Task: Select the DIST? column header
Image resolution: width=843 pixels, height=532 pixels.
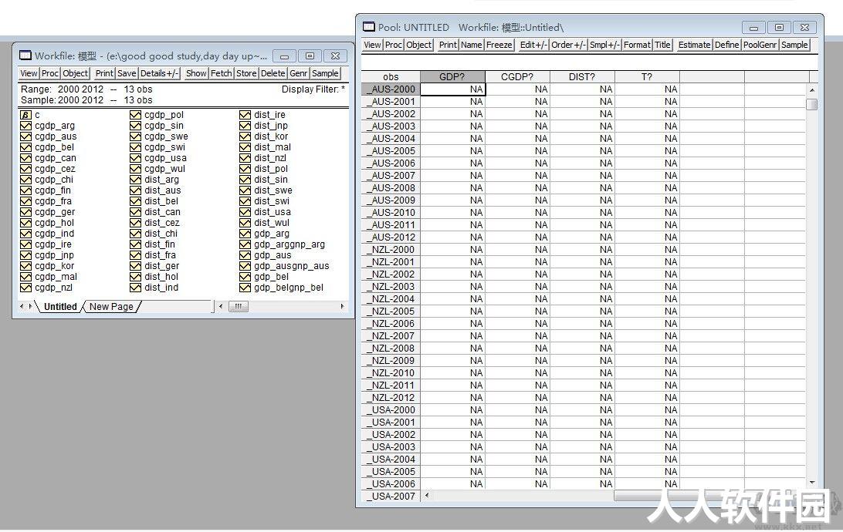Action: pyautogui.click(x=582, y=77)
